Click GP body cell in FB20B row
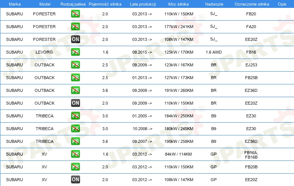Viewport: 294px width, 186px height. [214, 167]
